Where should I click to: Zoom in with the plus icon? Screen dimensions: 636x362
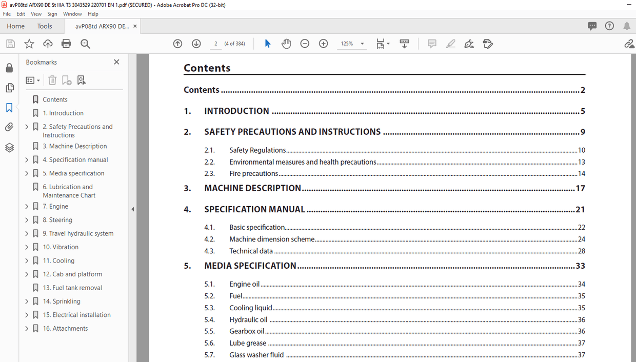[x=323, y=44]
